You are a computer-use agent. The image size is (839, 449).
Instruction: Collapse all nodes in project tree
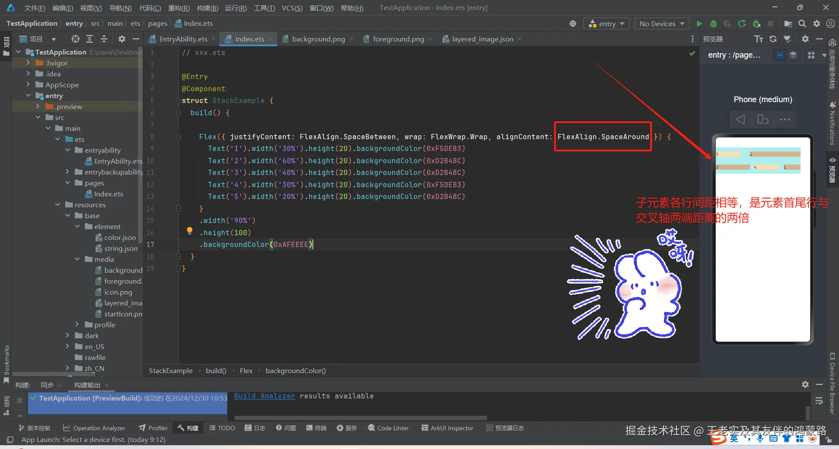(x=104, y=39)
